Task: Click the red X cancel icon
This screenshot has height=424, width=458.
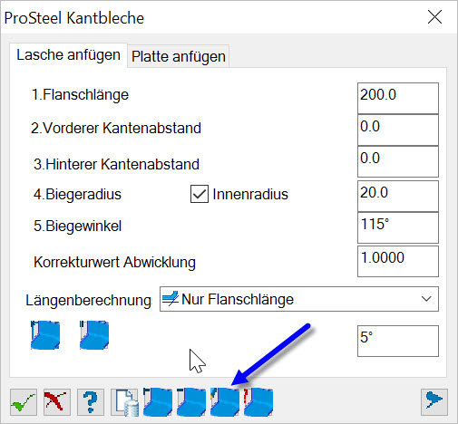Action: [x=57, y=402]
